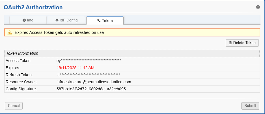Click the Expires field label

coord(13,68)
